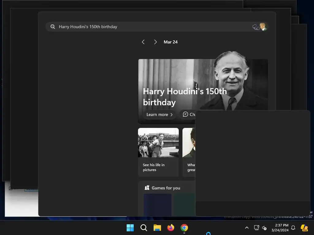
Task: Open the Copilot preview icon in taskbar
Action: click(x=304, y=228)
